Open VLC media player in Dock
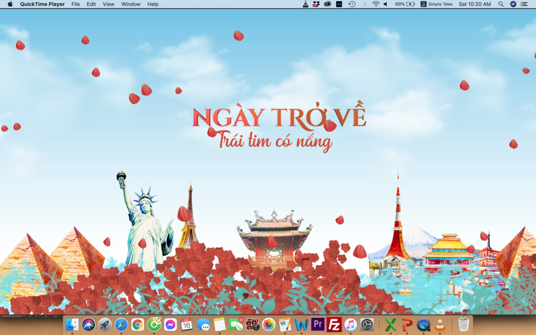 pyautogui.click(x=440, y=325)
